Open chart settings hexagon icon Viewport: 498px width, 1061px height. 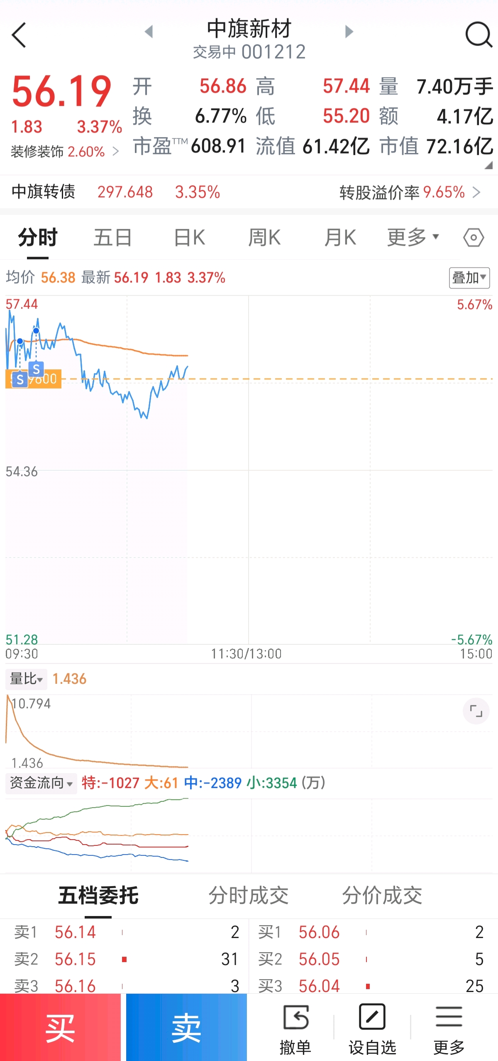474,238
